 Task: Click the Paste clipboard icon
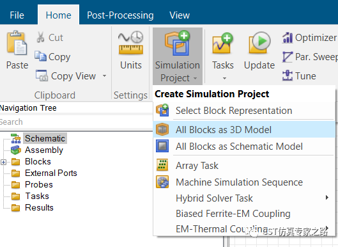click(17, 42)
